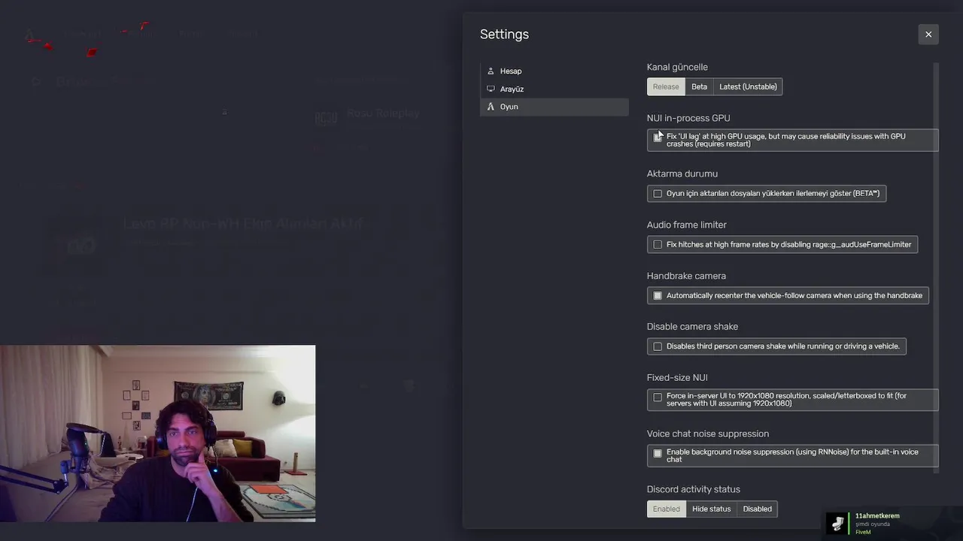Click the Discord activity status label
The height and width of the screenshot is (541, 963).
point(694,489)
